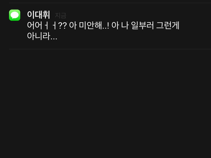
Task: Click the words 아 미안해..! in the message
Action: pos(89,25)
